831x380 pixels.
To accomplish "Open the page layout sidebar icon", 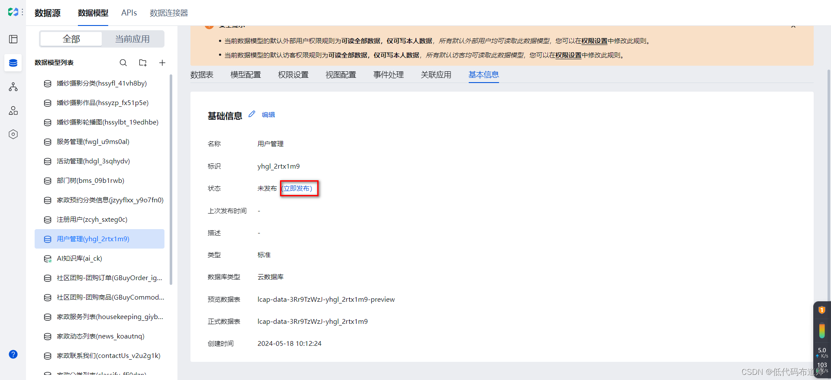I will coord(13,39).
